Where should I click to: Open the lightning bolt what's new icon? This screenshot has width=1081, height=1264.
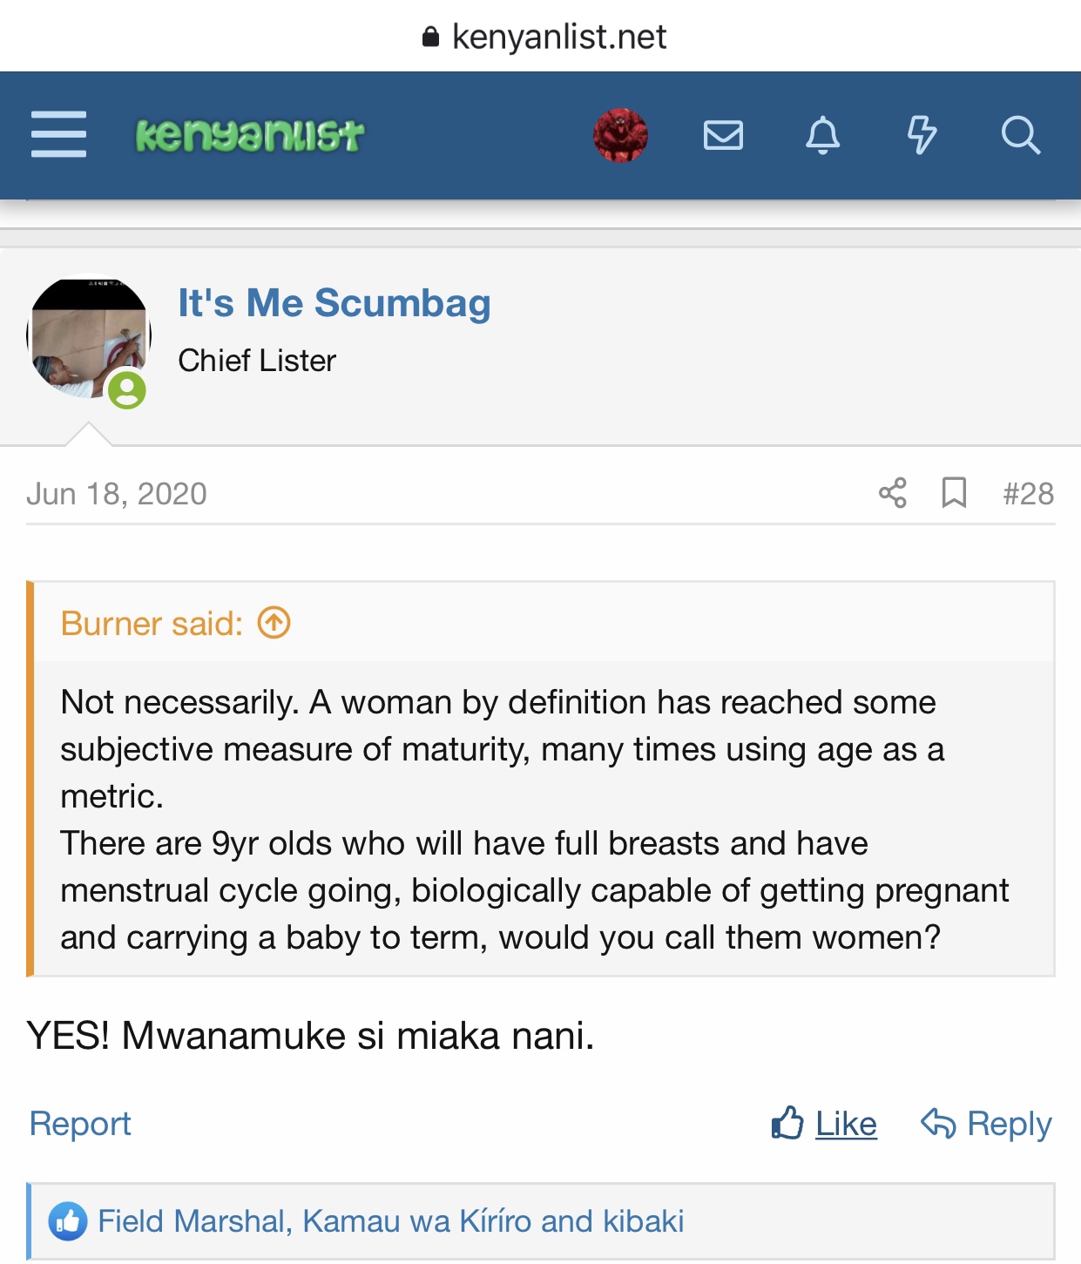coord(922,135)
